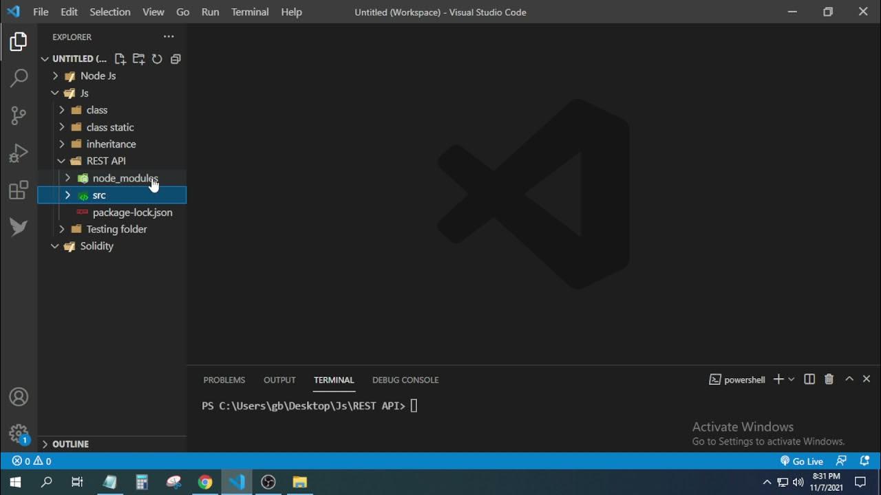
Task: Open the launch profile dropdown next to plus
Action: click(792, 379)
